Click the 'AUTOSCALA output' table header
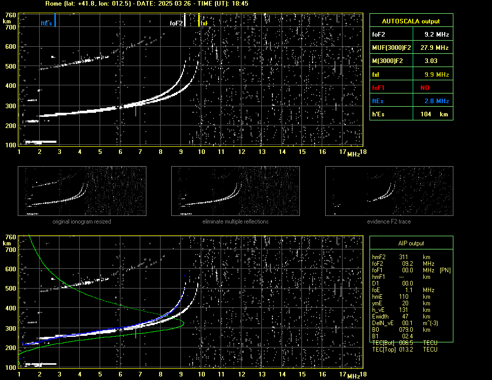 tap(411, 21)
